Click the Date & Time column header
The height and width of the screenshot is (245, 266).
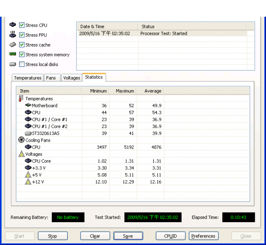[x=108, y=27]
